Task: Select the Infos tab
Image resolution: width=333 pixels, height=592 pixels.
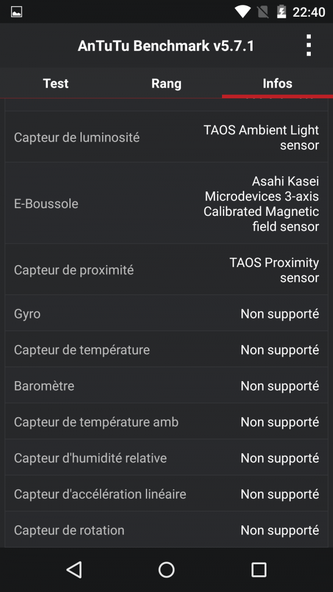Action: (277, 83)
